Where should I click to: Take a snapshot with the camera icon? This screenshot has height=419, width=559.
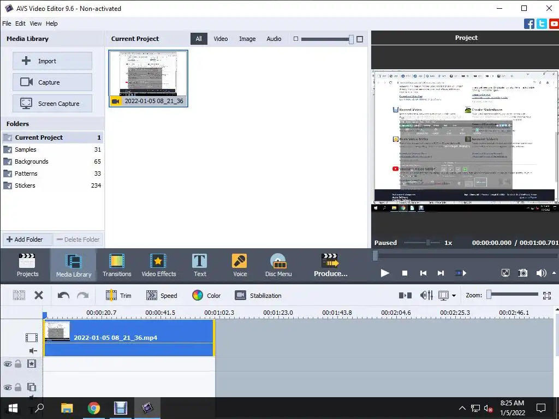coord(522,273)
